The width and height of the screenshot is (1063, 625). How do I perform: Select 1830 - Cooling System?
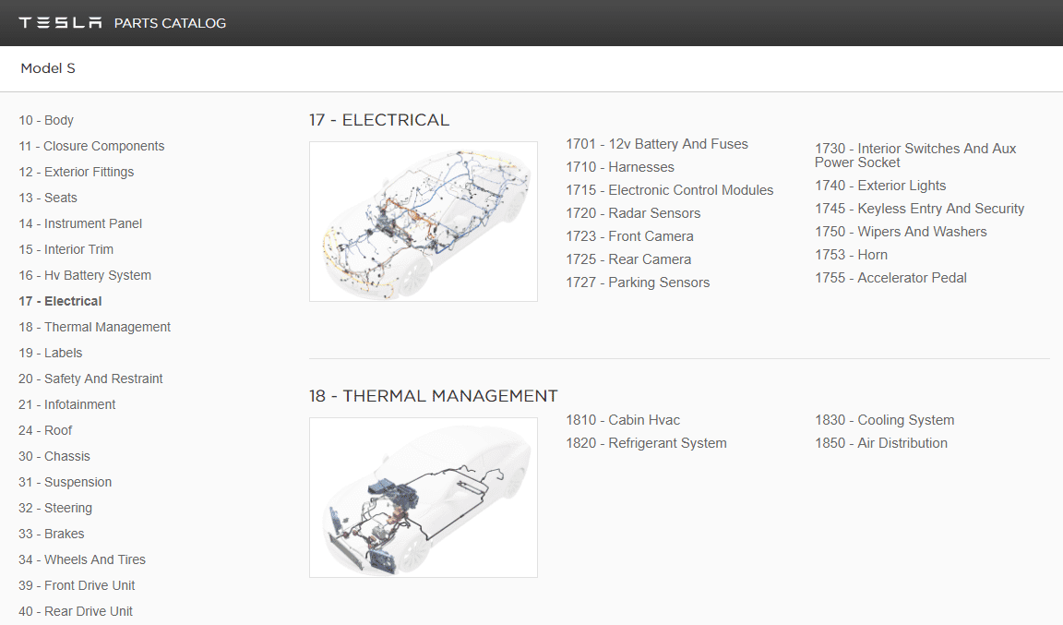pyautogui.click(x=885, y=420)
